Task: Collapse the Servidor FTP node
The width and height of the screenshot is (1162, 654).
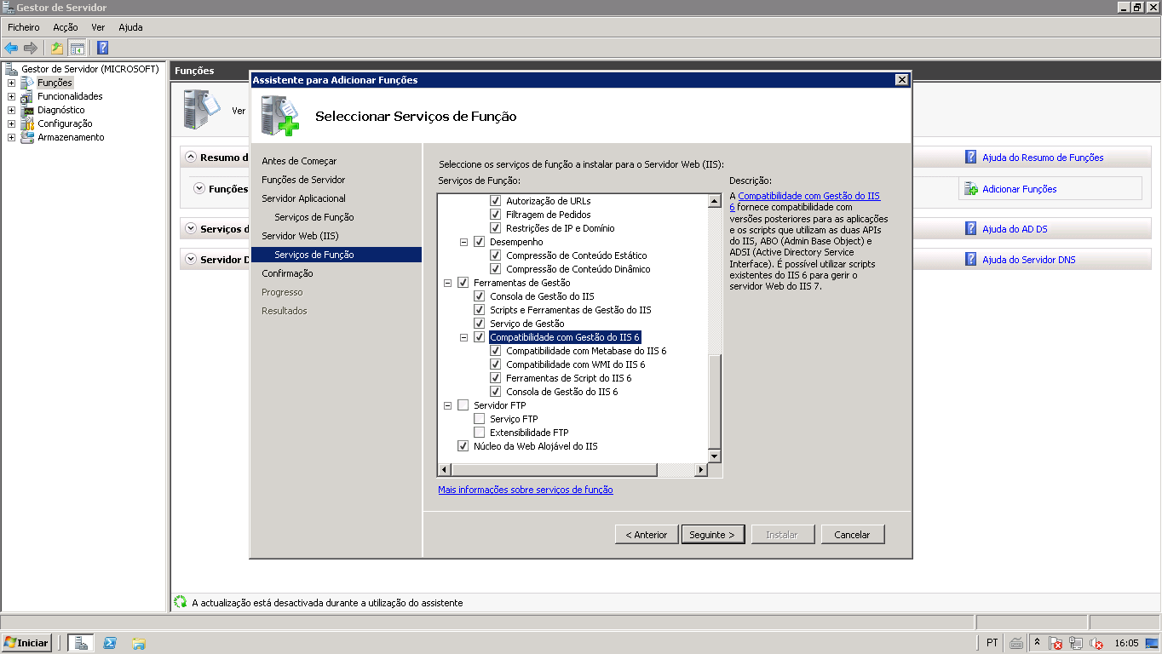Action: 448,405
